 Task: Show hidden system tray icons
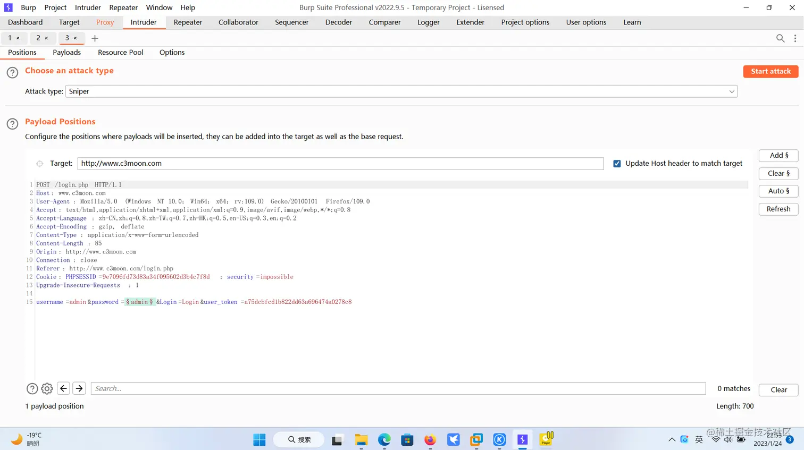pyautogui.click(x=672, y=439)
